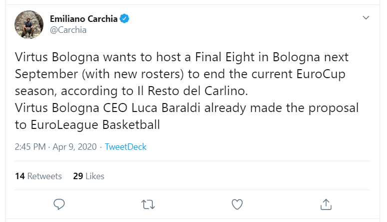Reply to Emiliano Carchia's tweet
387x222 pixels.
click(59, 204)
